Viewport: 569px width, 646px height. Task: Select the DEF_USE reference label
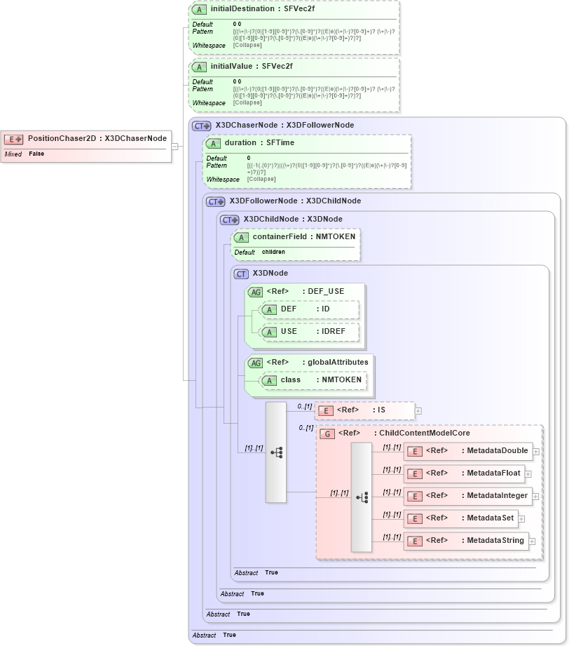pos(305,291)
